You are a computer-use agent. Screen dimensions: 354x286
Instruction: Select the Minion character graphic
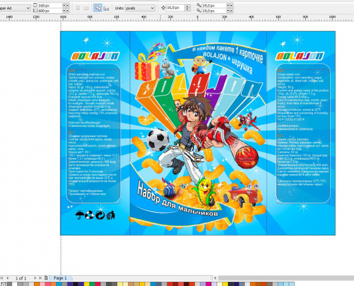point(201,65)
